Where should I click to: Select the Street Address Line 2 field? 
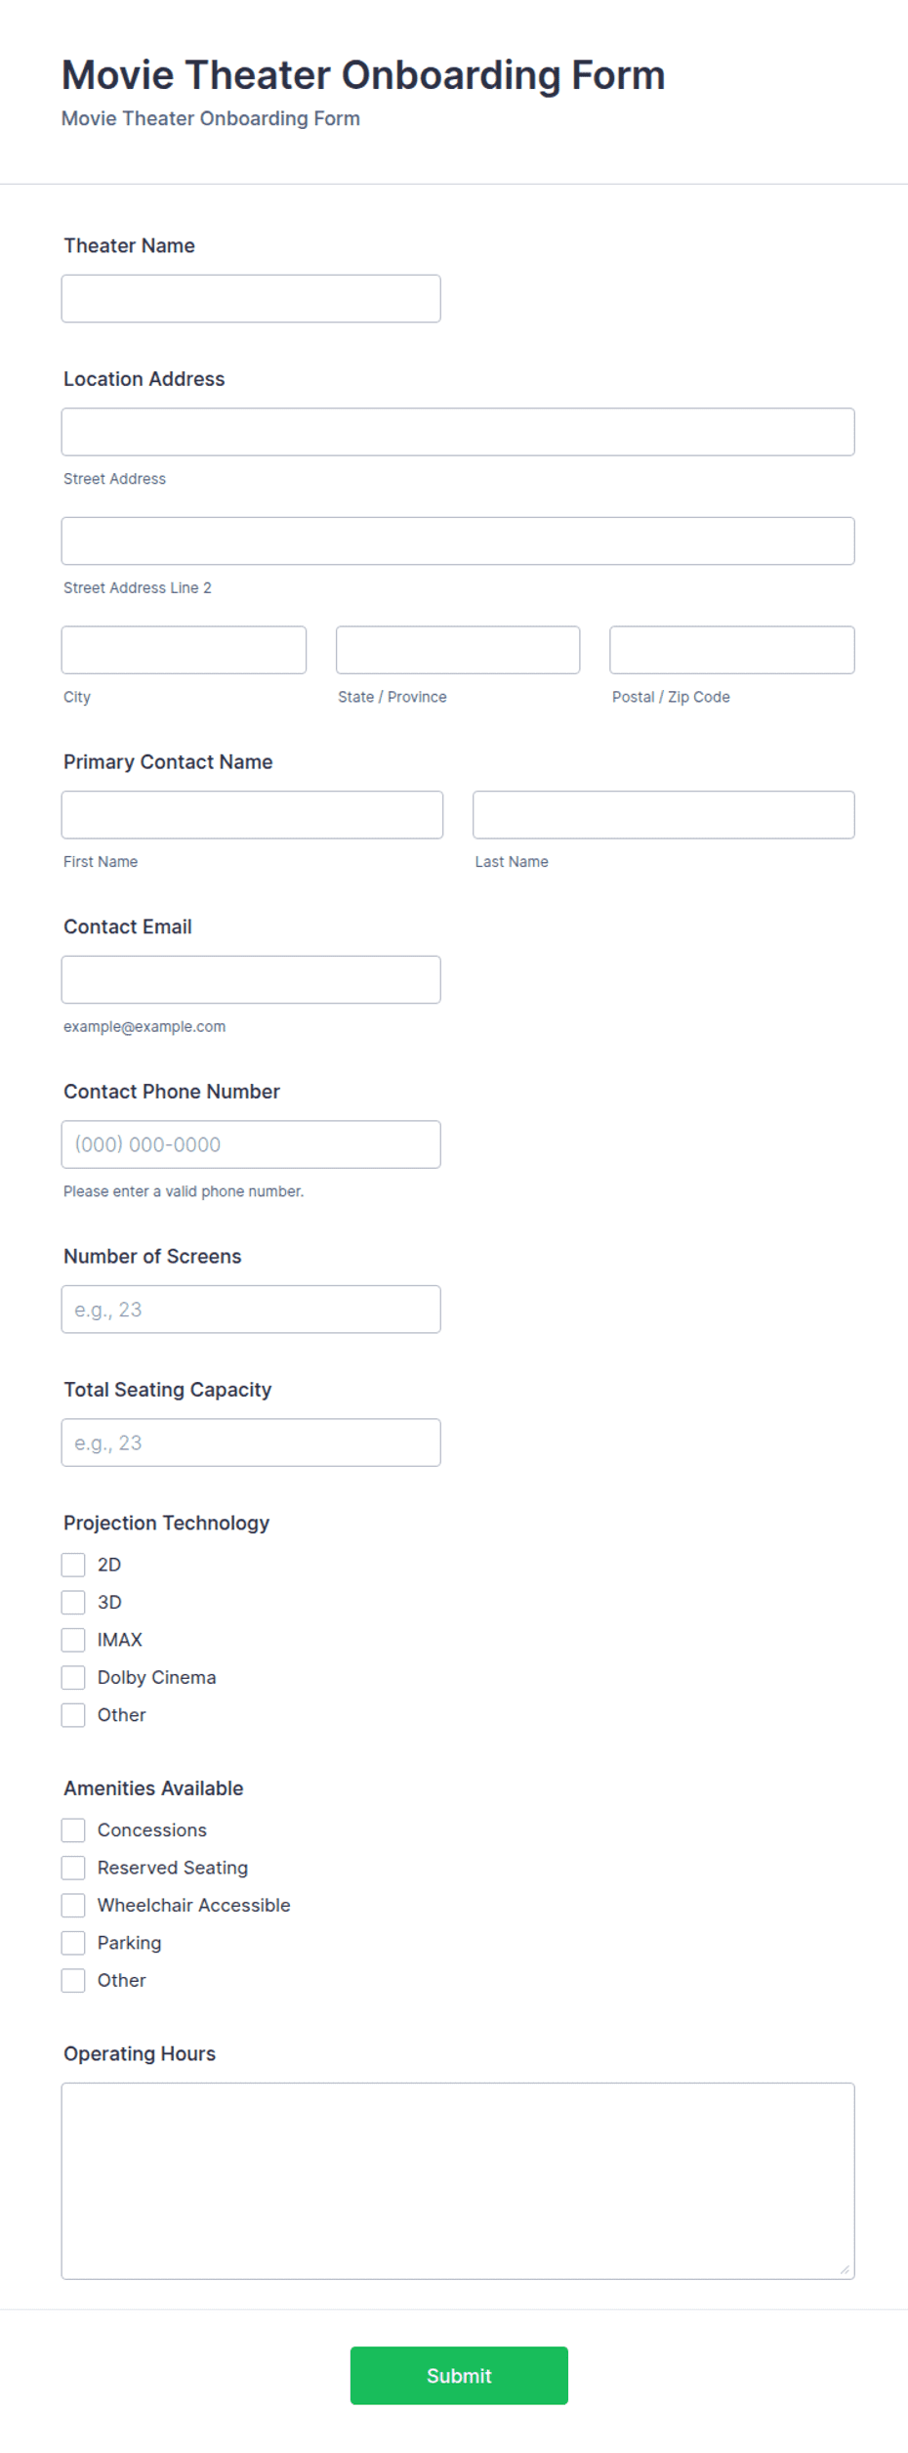[x=458, y=540]
